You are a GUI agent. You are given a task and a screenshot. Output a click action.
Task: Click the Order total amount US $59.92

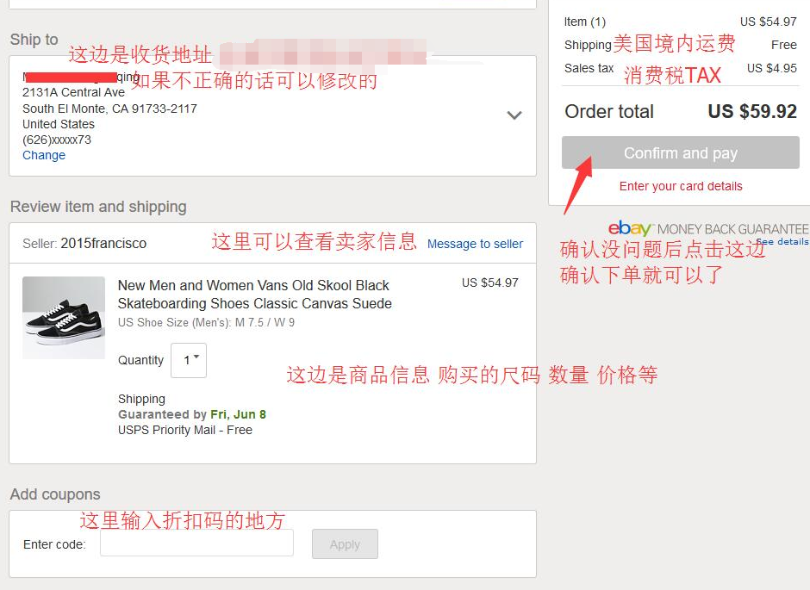[752, 111]
